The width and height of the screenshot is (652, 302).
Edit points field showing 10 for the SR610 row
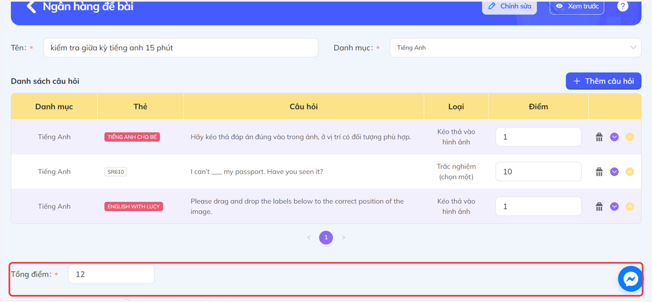pos(538,172)
